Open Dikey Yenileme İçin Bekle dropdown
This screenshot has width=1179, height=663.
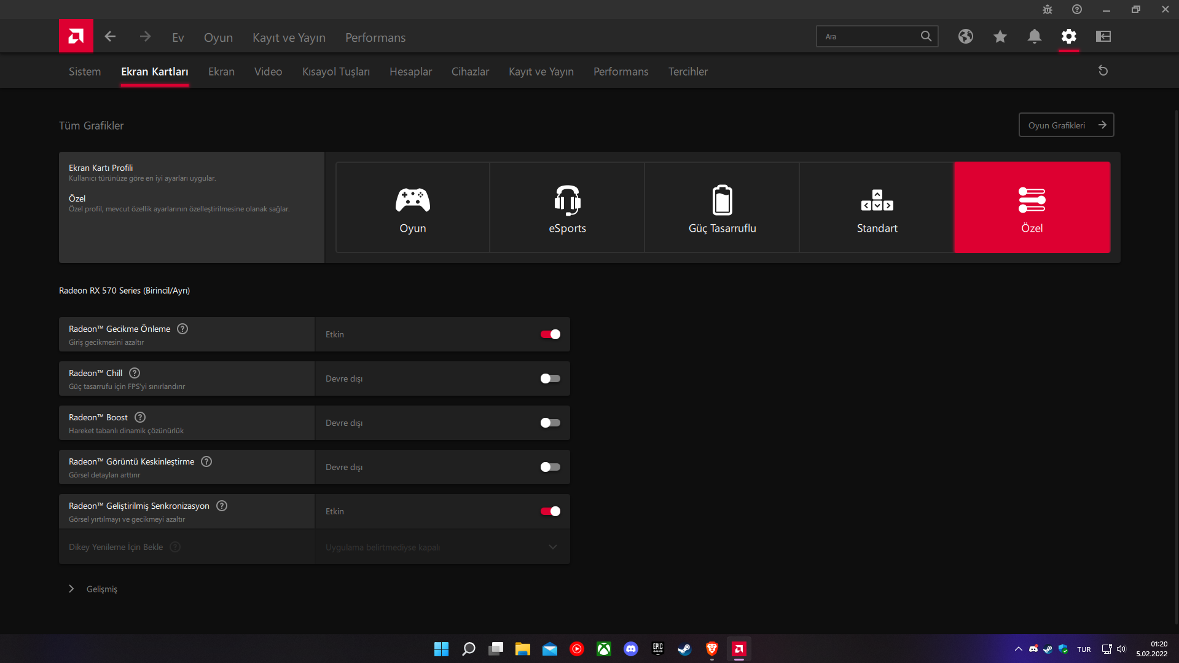click(x=442, y=547)
